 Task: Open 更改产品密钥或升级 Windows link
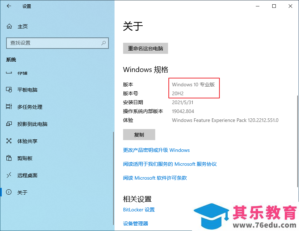coord(156,150)
